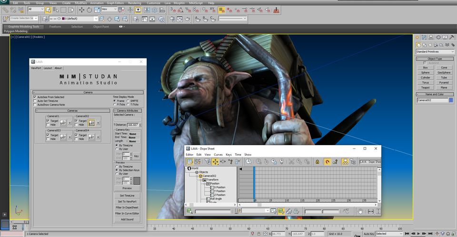
Task: Click the Set To ViewPort button
Action: point(127,201)
